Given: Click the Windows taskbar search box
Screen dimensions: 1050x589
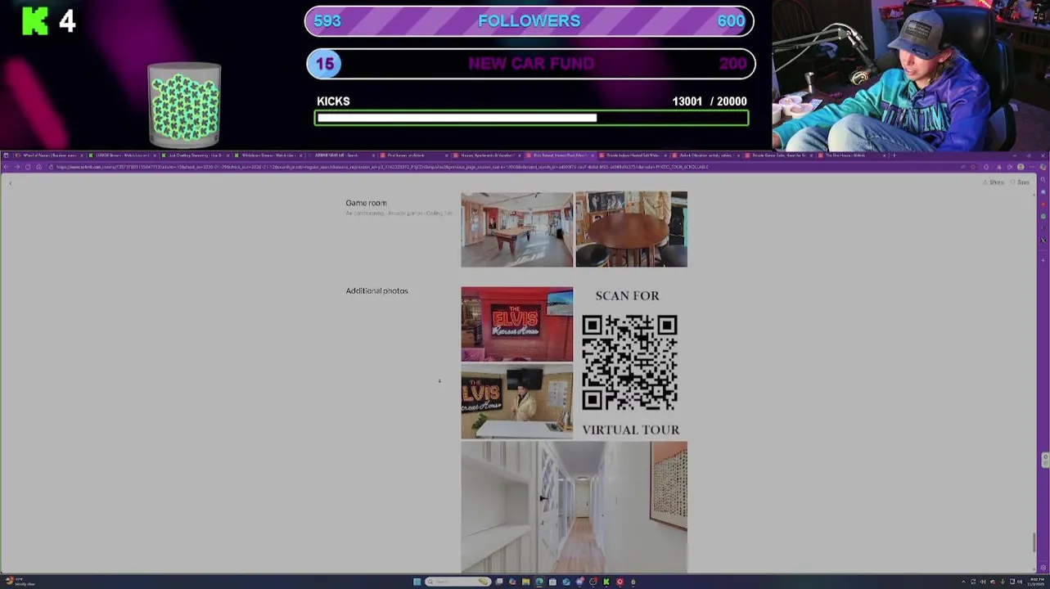Looking at the screenshot, I should [457, 582].
